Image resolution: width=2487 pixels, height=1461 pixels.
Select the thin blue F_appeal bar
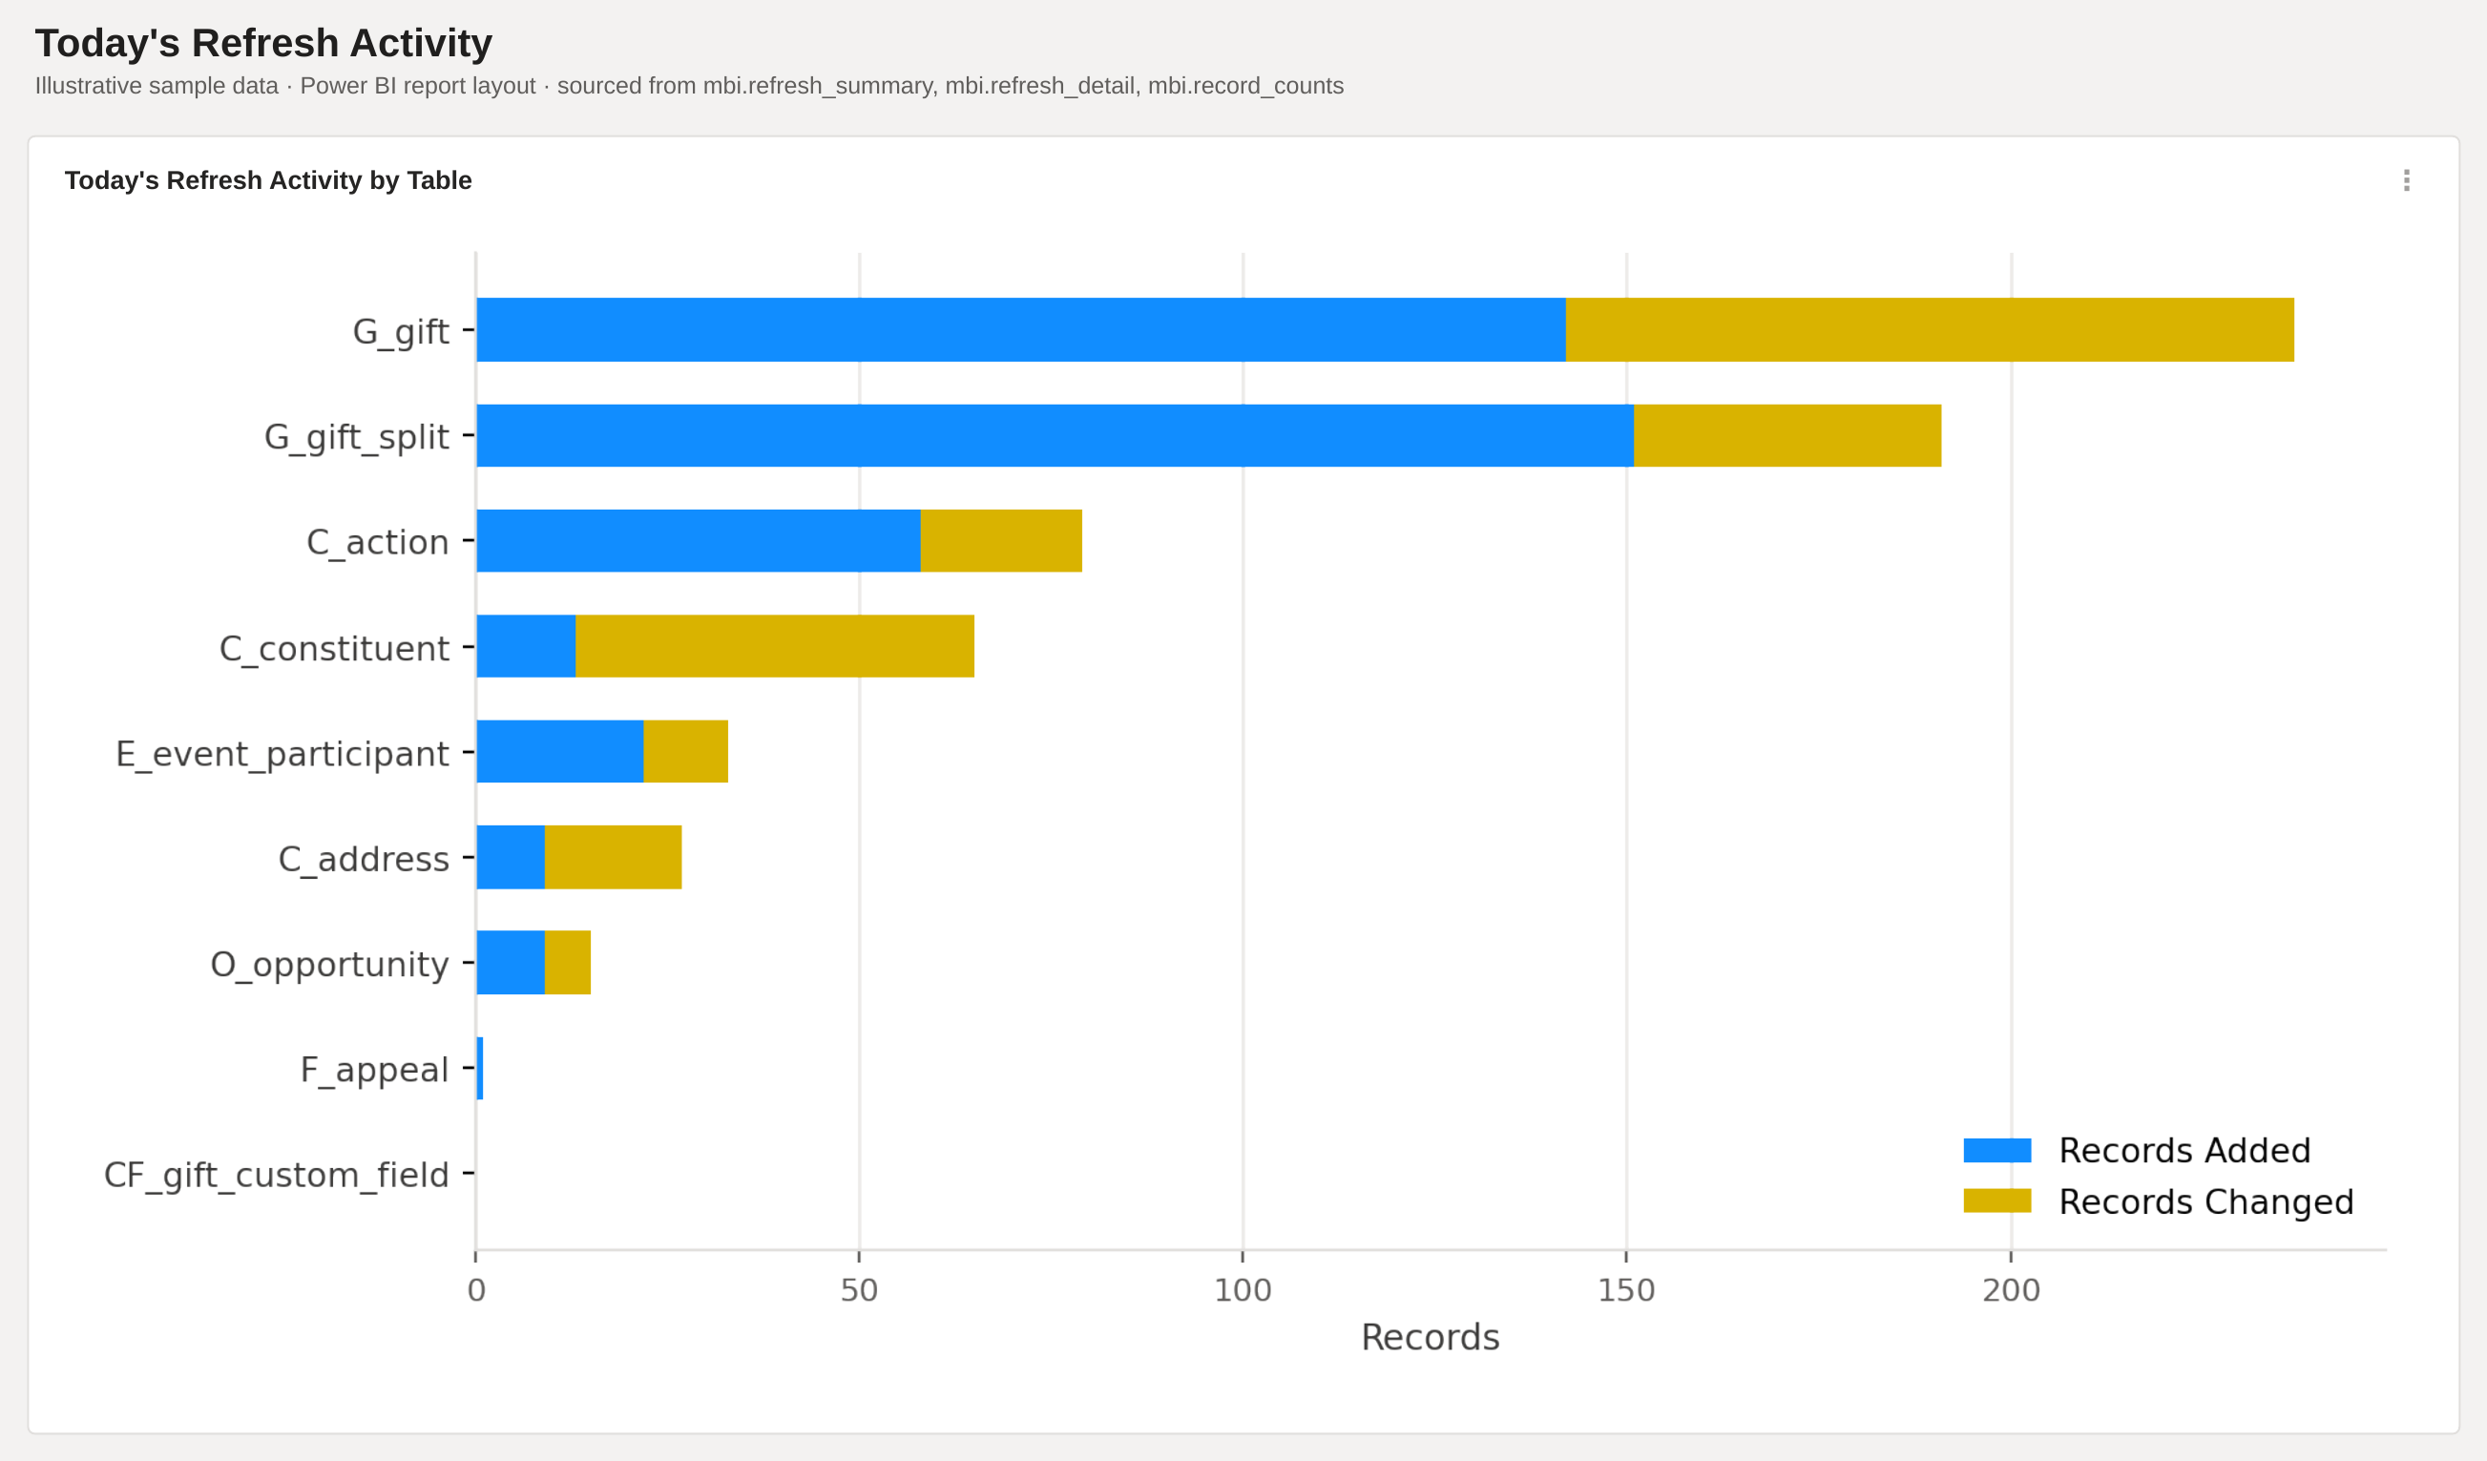pos(480,1068)
